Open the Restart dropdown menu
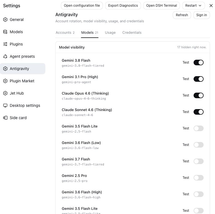 pyautogui.click(x=194, y=6)
